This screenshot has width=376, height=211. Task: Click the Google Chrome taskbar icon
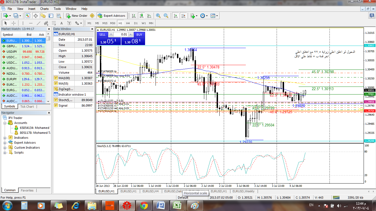pos(143,205)
